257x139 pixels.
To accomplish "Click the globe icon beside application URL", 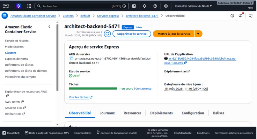I will 166,58.
